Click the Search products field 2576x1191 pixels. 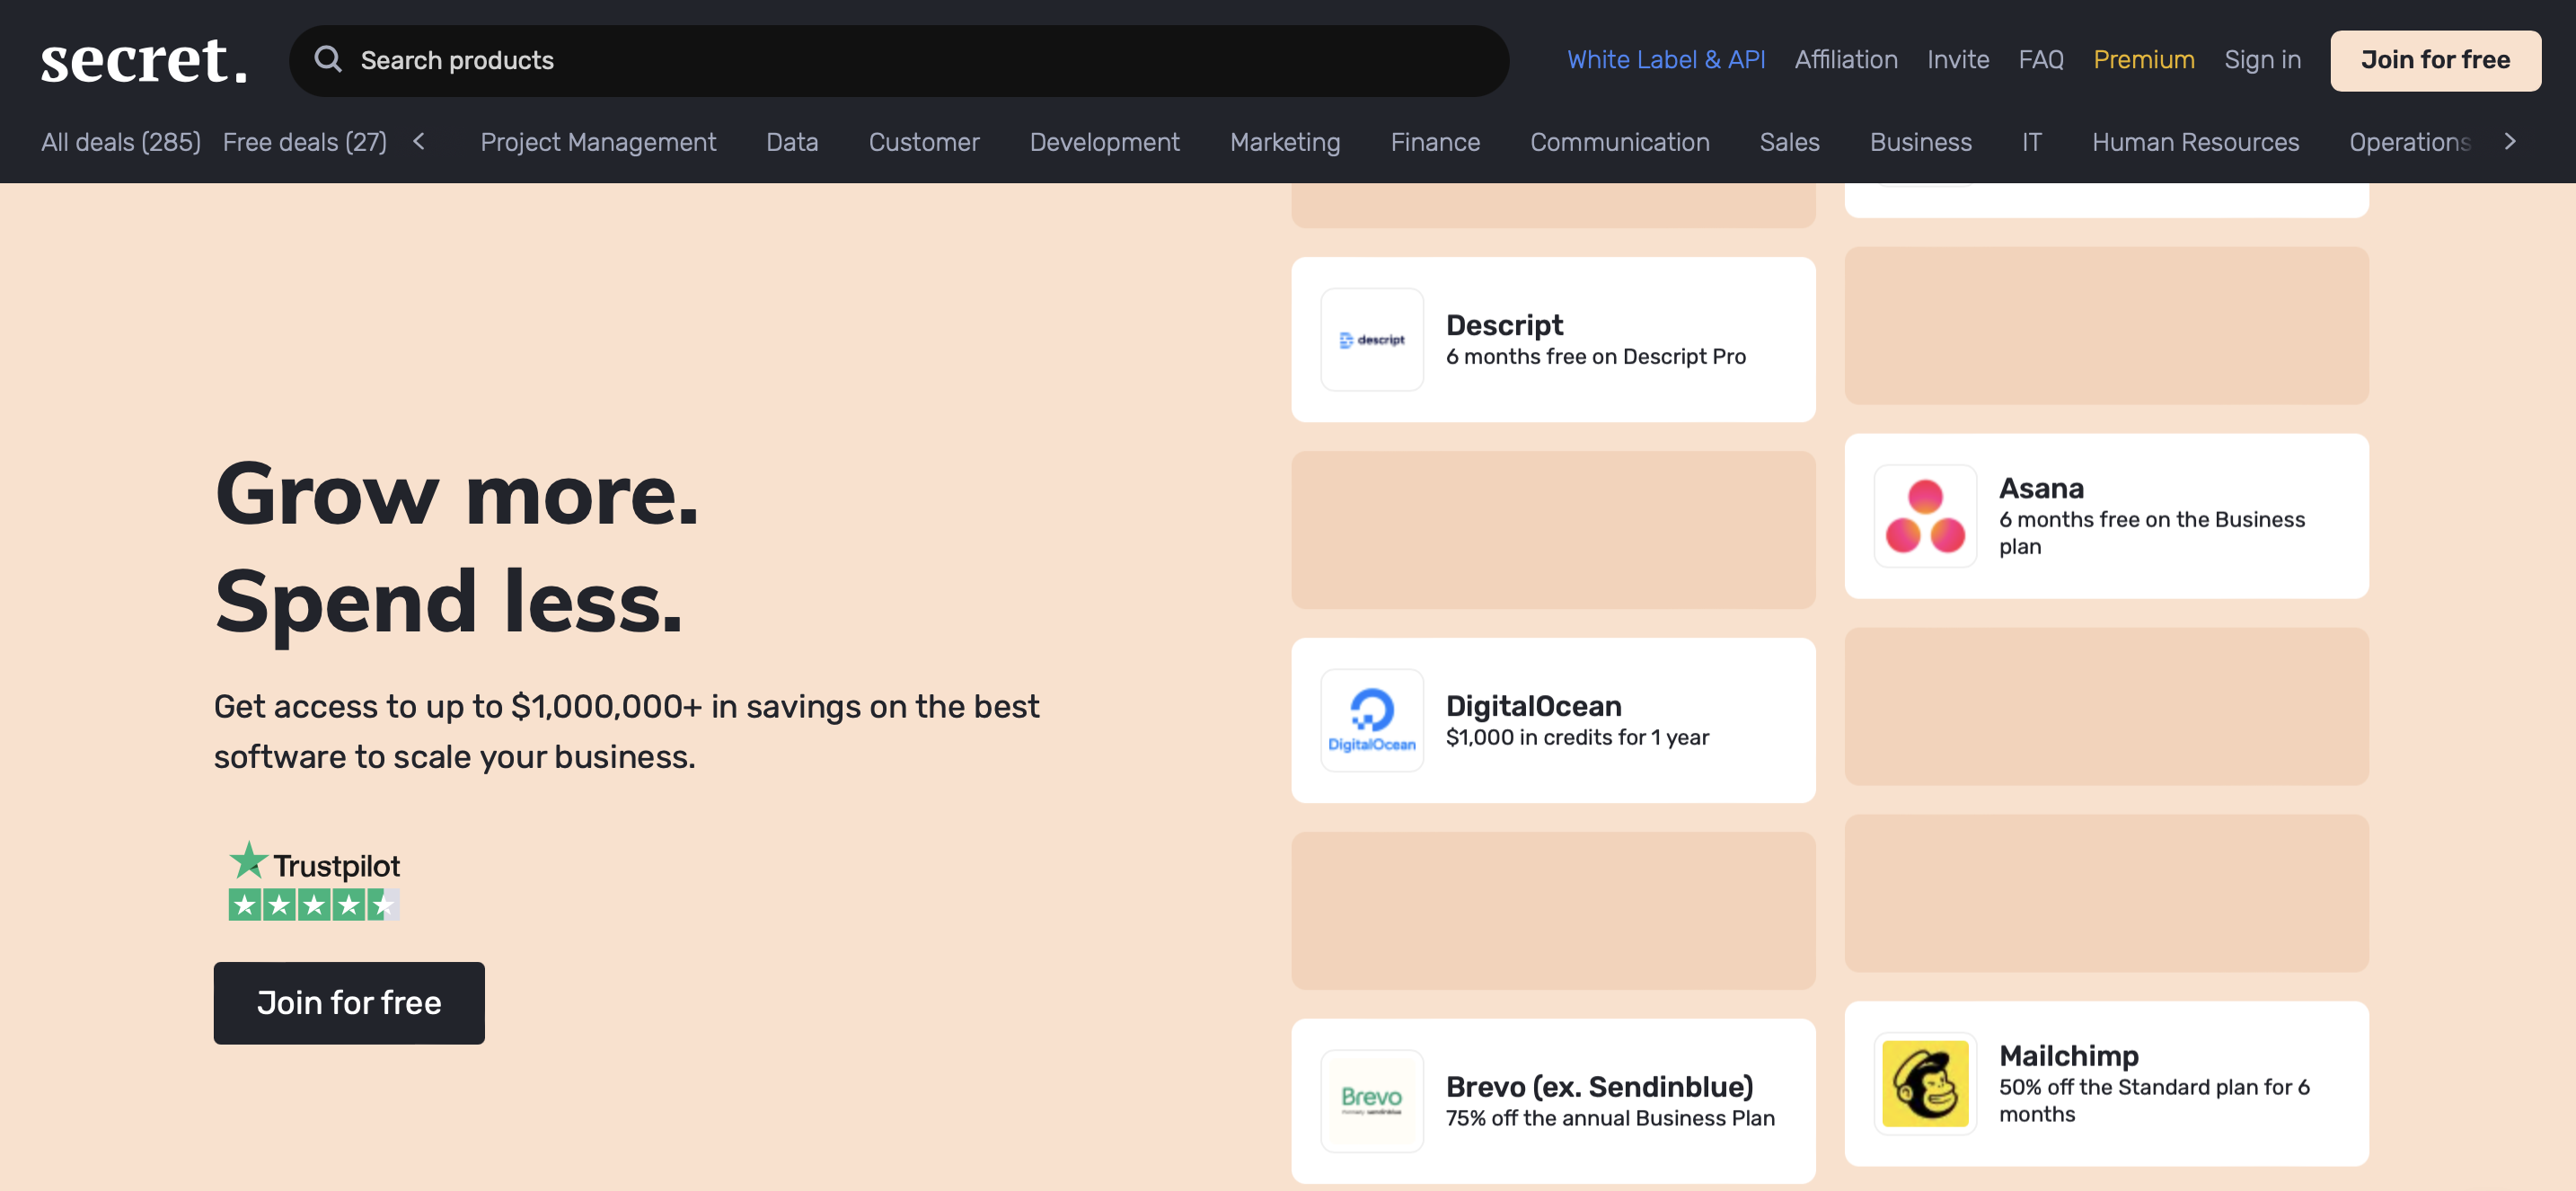[900, 60]
